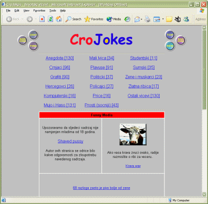Click the Print toolbar icon
The width and height of the screenshot is (208, 204).
point(147,19)
